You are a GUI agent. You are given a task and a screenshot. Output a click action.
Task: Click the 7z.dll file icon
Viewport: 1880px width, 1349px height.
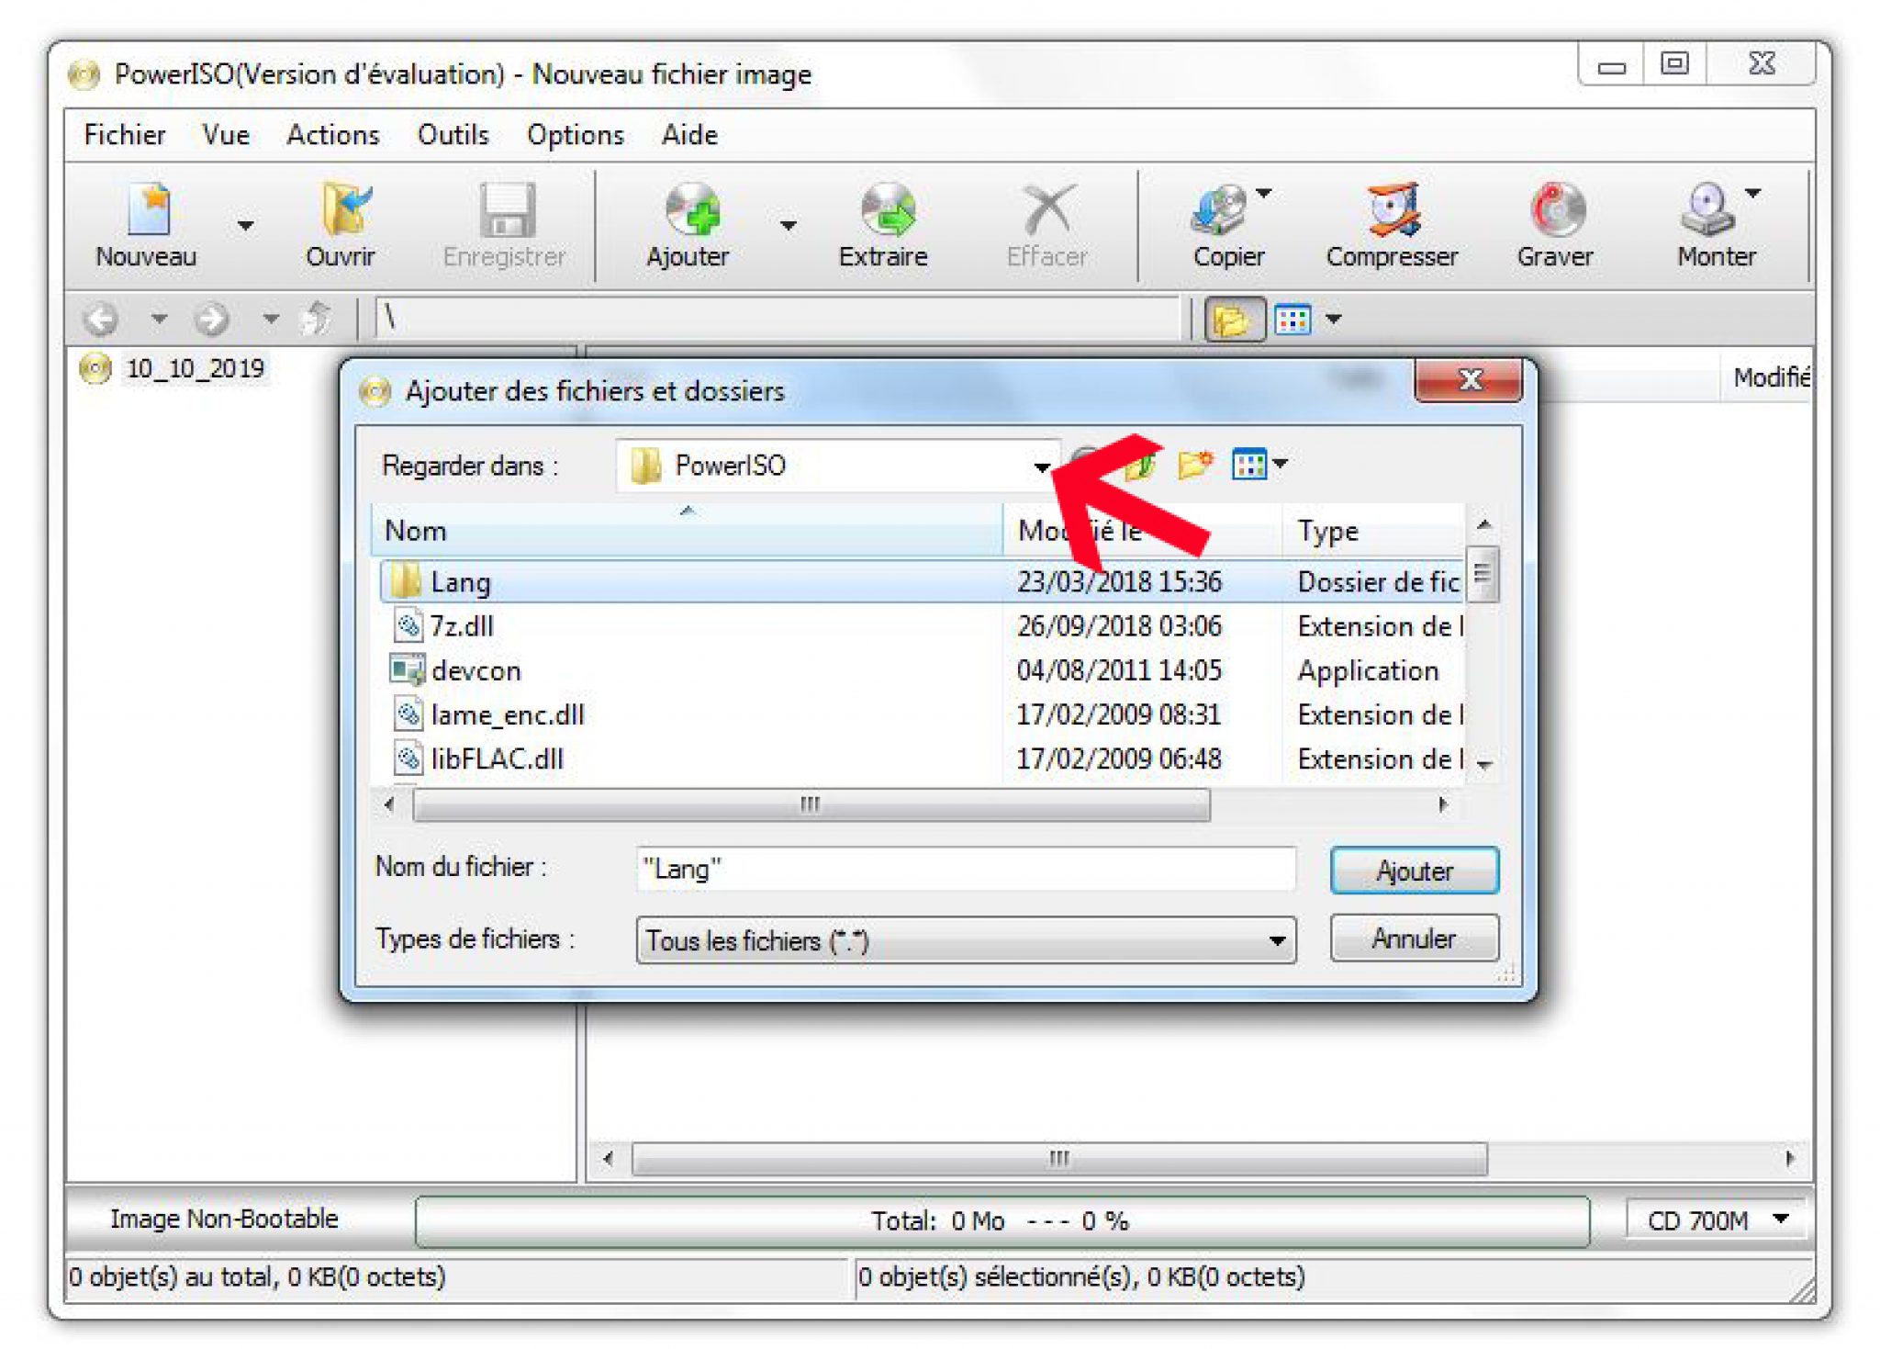408,625
